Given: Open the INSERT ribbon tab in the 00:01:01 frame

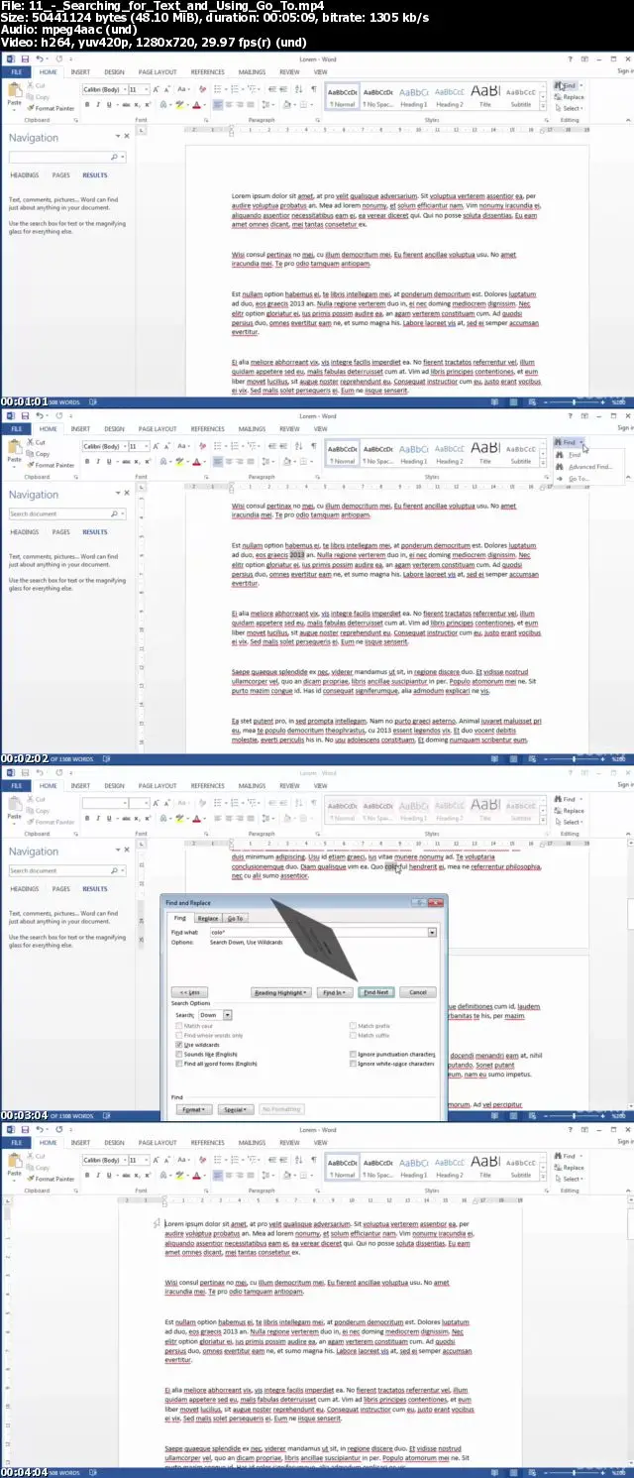Looking at the screenshot, I should [80, 71].
